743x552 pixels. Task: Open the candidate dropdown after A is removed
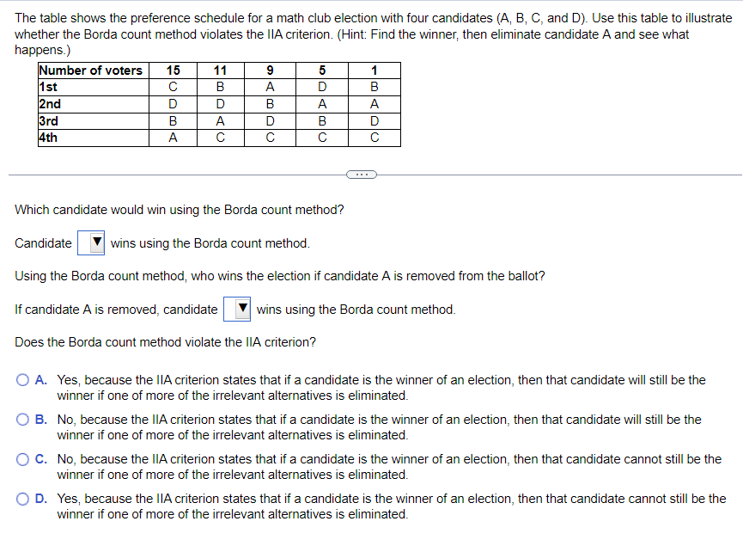tap(236, 309)
